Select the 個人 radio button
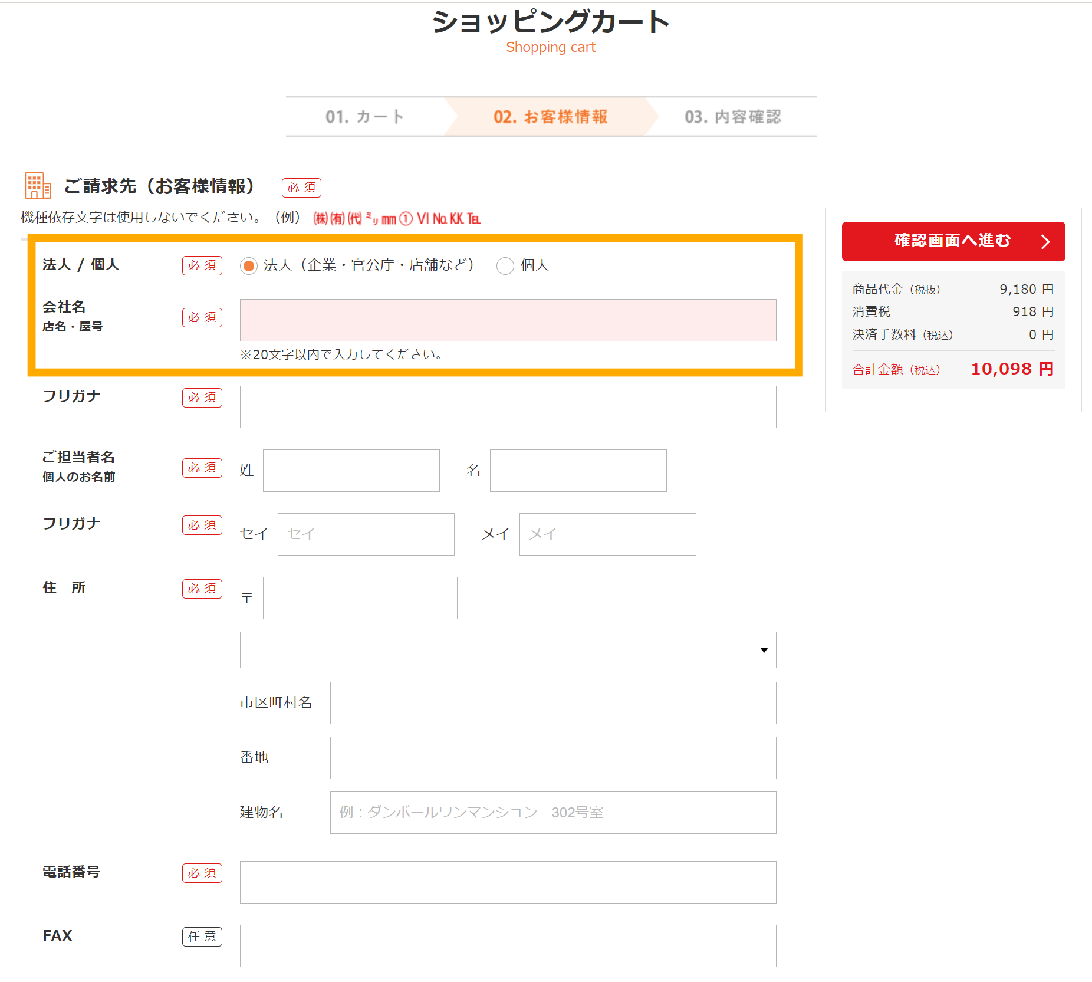This screenshot has height=982, width=1092. 505,266
